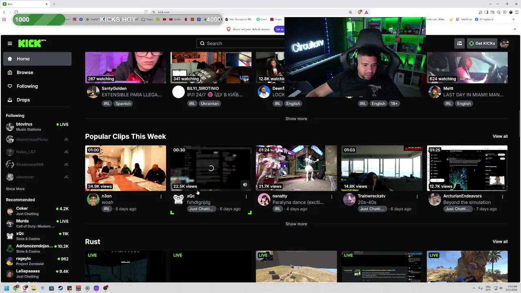
Task: Select Nebu_LST in Following list
Action: (37, 152)
